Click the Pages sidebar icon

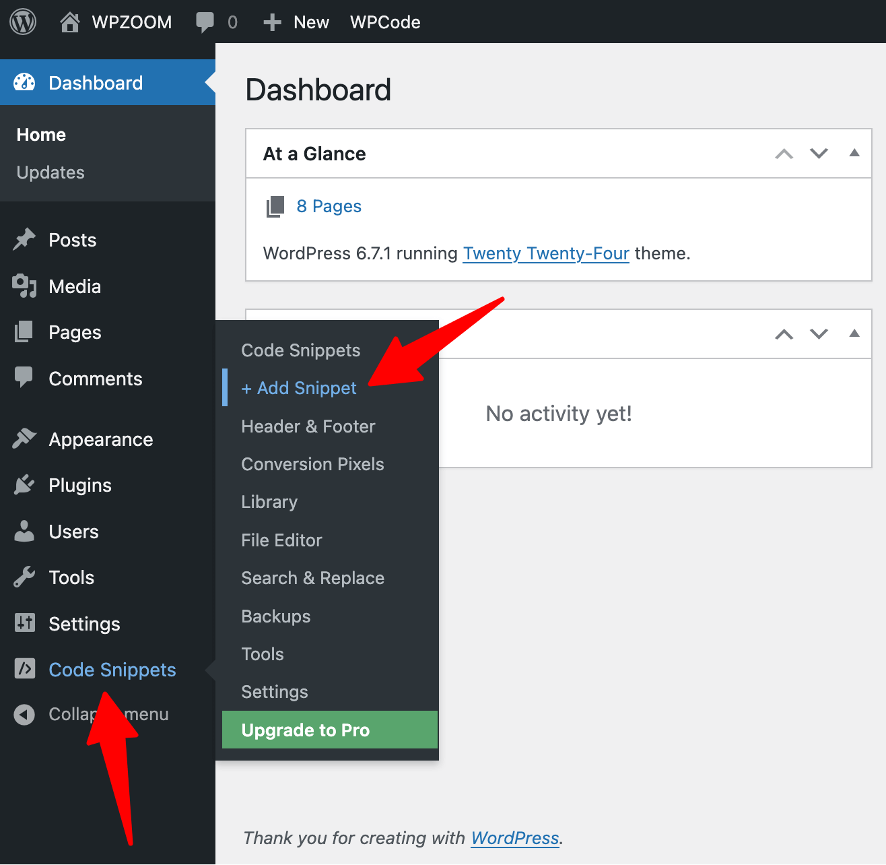[24, 331]
